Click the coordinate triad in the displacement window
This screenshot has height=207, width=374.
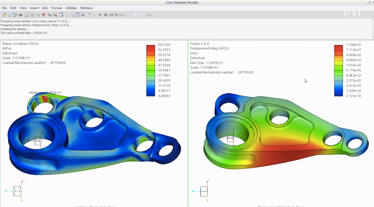(202, 191)
